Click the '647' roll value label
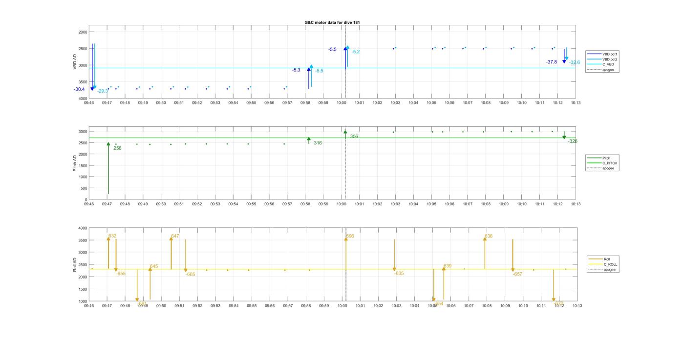The image size is (684, 338). pyautogui.click(x=175, y=236)
